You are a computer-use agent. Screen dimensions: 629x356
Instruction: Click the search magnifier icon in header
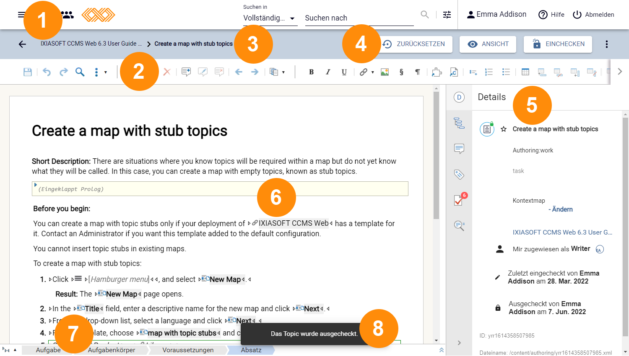tap(425, 15)
